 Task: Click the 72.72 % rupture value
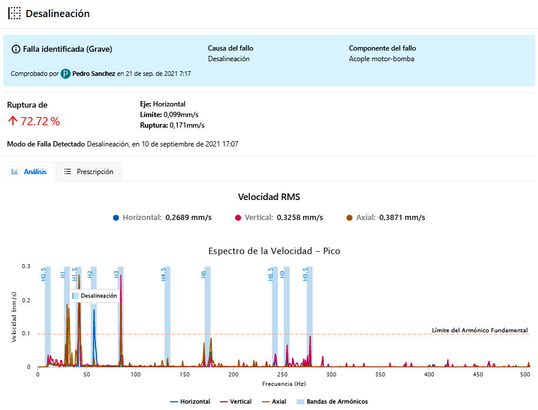click(x=40, y=121)
